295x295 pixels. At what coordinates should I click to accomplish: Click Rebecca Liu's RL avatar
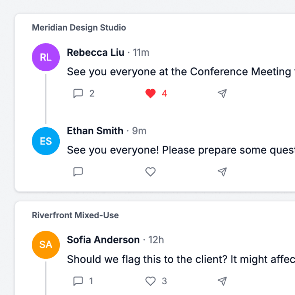[x=46, y=57]
